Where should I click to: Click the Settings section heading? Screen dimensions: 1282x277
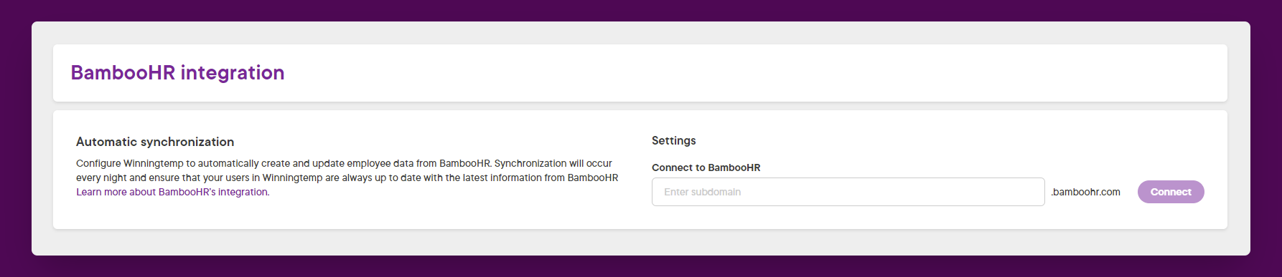pos(674,140)
